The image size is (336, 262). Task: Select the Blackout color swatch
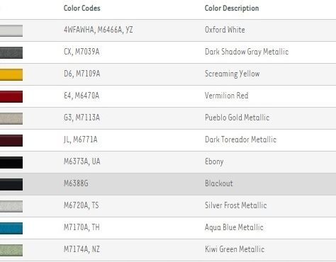(x=11, y=184)
